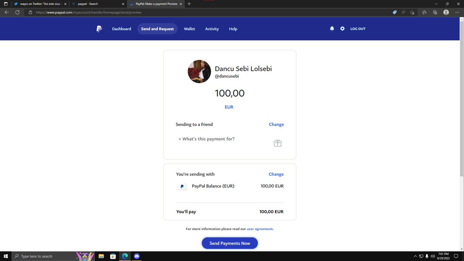Open Discord from the taskbar
464x261 pixels.
[x=136, y=256]
